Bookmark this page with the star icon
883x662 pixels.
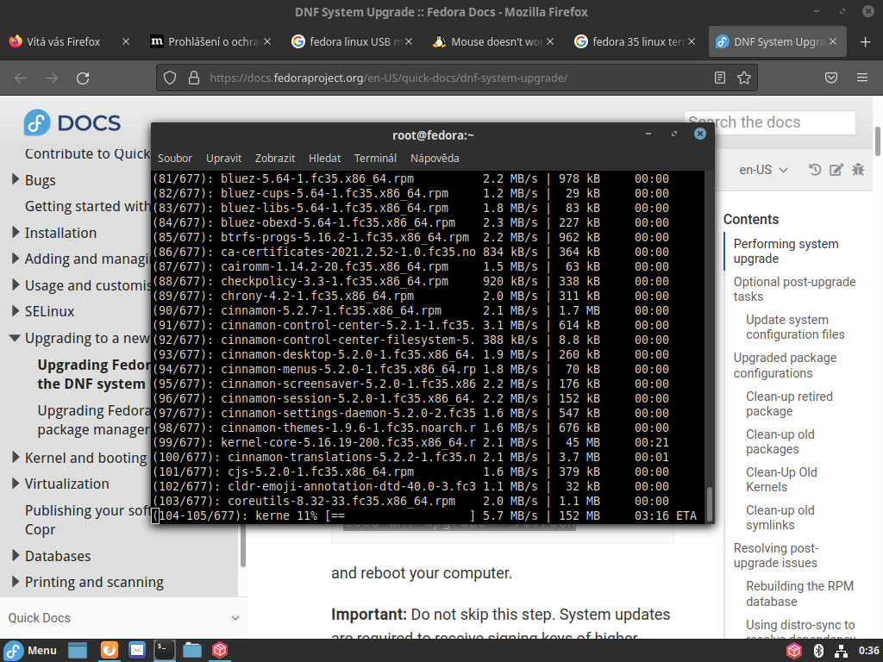[x=744, y=78]
